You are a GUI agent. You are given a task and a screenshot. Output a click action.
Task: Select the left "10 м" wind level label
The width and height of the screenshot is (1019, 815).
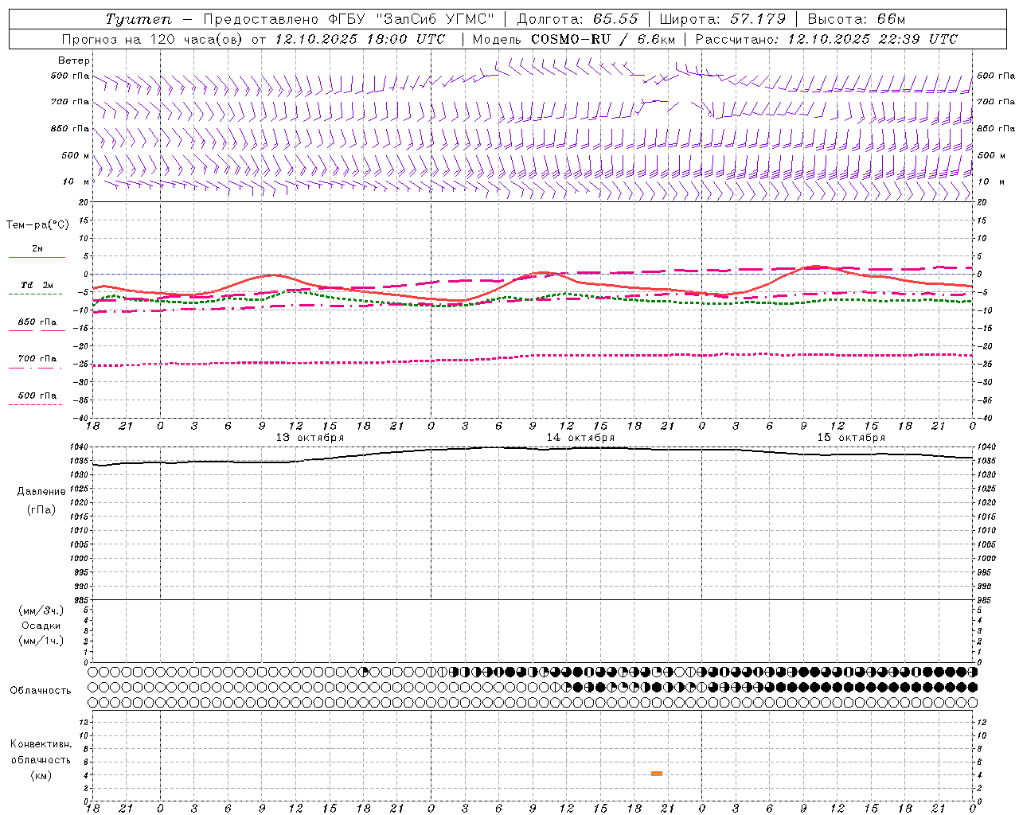[x=76, y=181]
